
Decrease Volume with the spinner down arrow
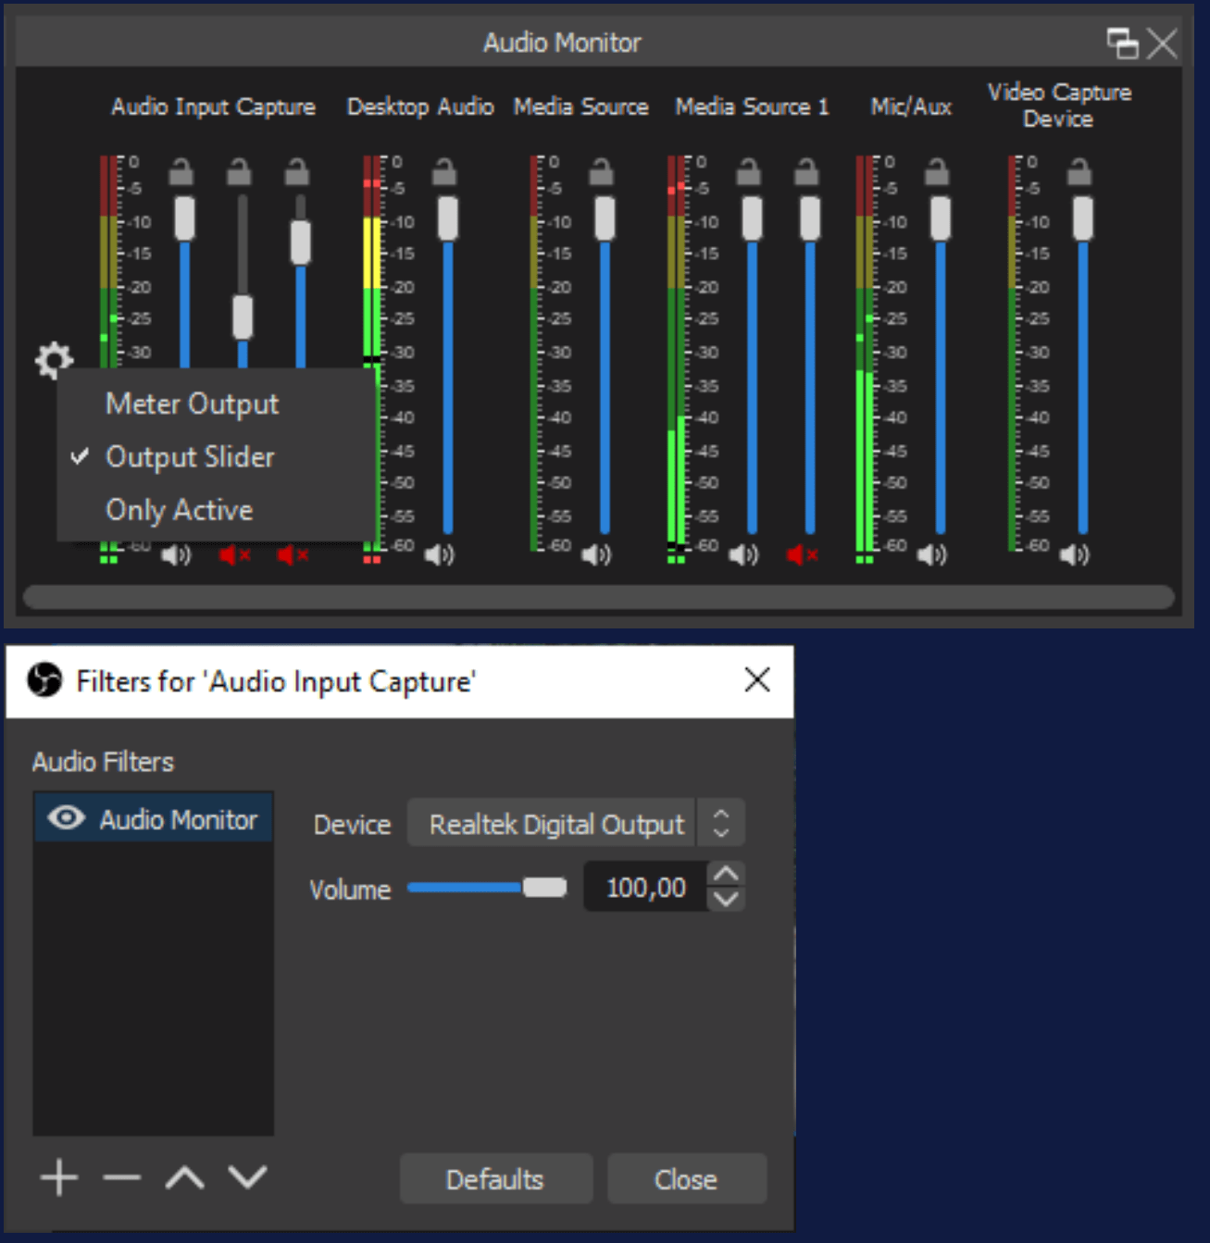pos(726,899)
